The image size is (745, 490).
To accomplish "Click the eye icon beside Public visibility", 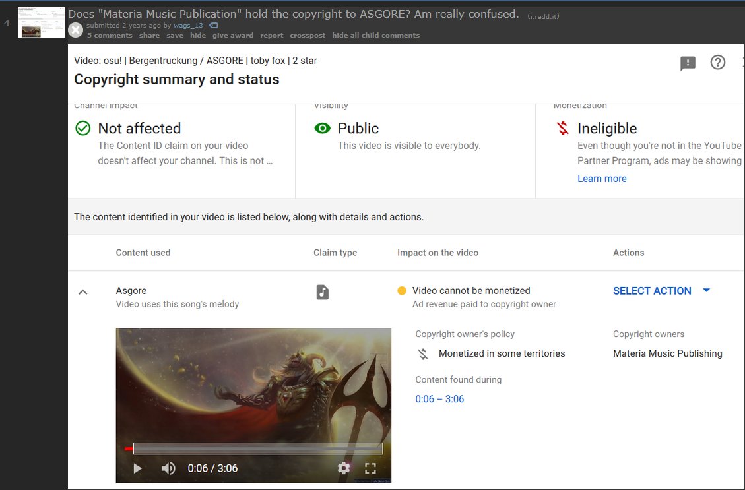I will click(x=322, y=128).
